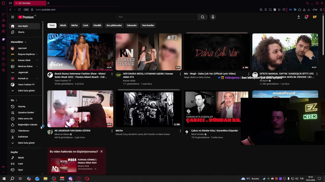Open İndirilenler in sidebar
The height and width of the screenshot is (182, 325).
24,137
